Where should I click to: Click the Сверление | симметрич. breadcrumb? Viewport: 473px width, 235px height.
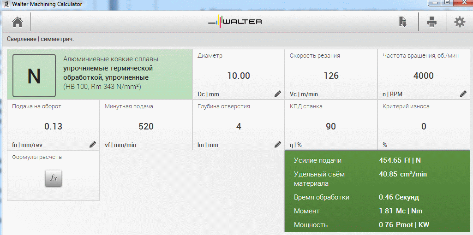tap(41, 39)
